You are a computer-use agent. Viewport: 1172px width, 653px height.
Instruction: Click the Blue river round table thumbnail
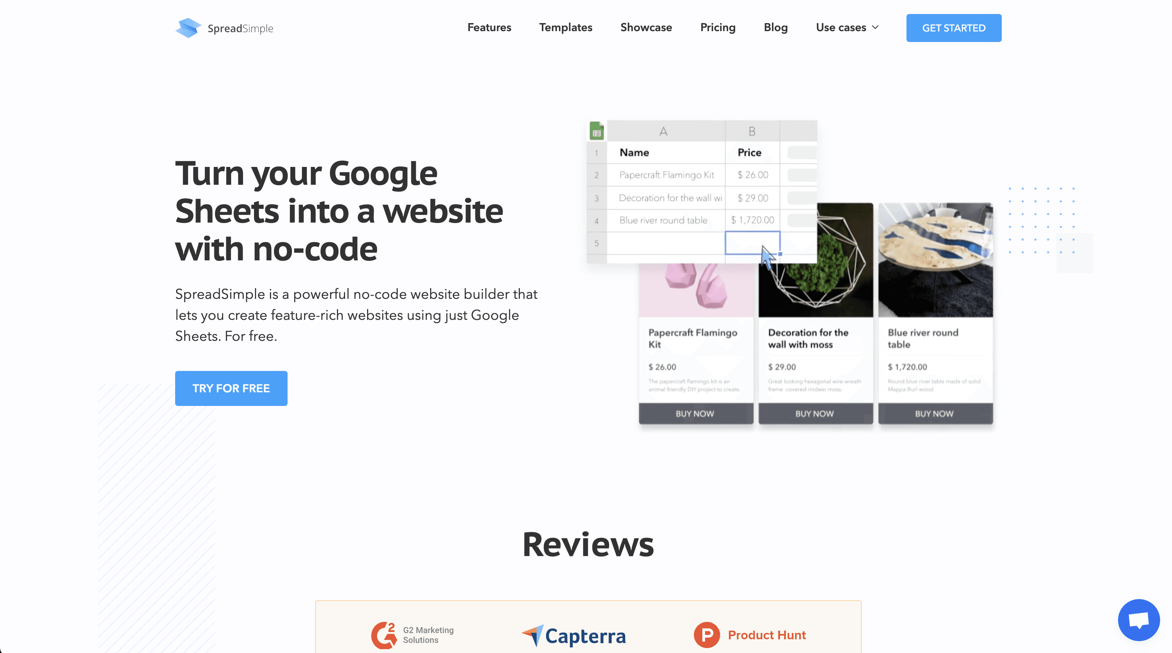coord(934,261)
